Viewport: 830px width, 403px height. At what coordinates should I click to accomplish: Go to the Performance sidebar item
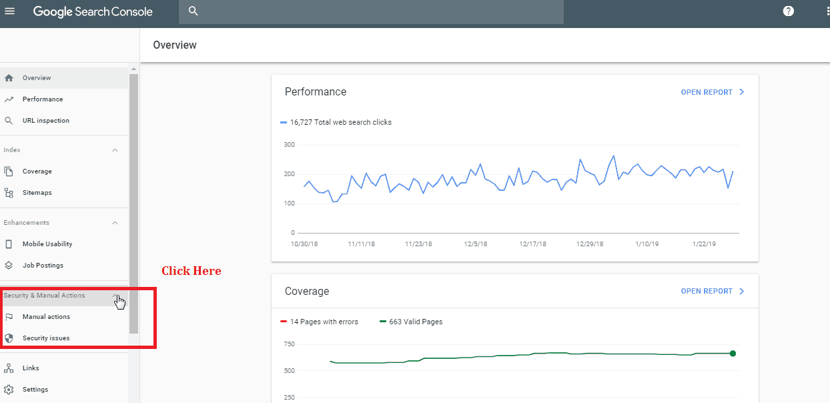tap(64, 99)
